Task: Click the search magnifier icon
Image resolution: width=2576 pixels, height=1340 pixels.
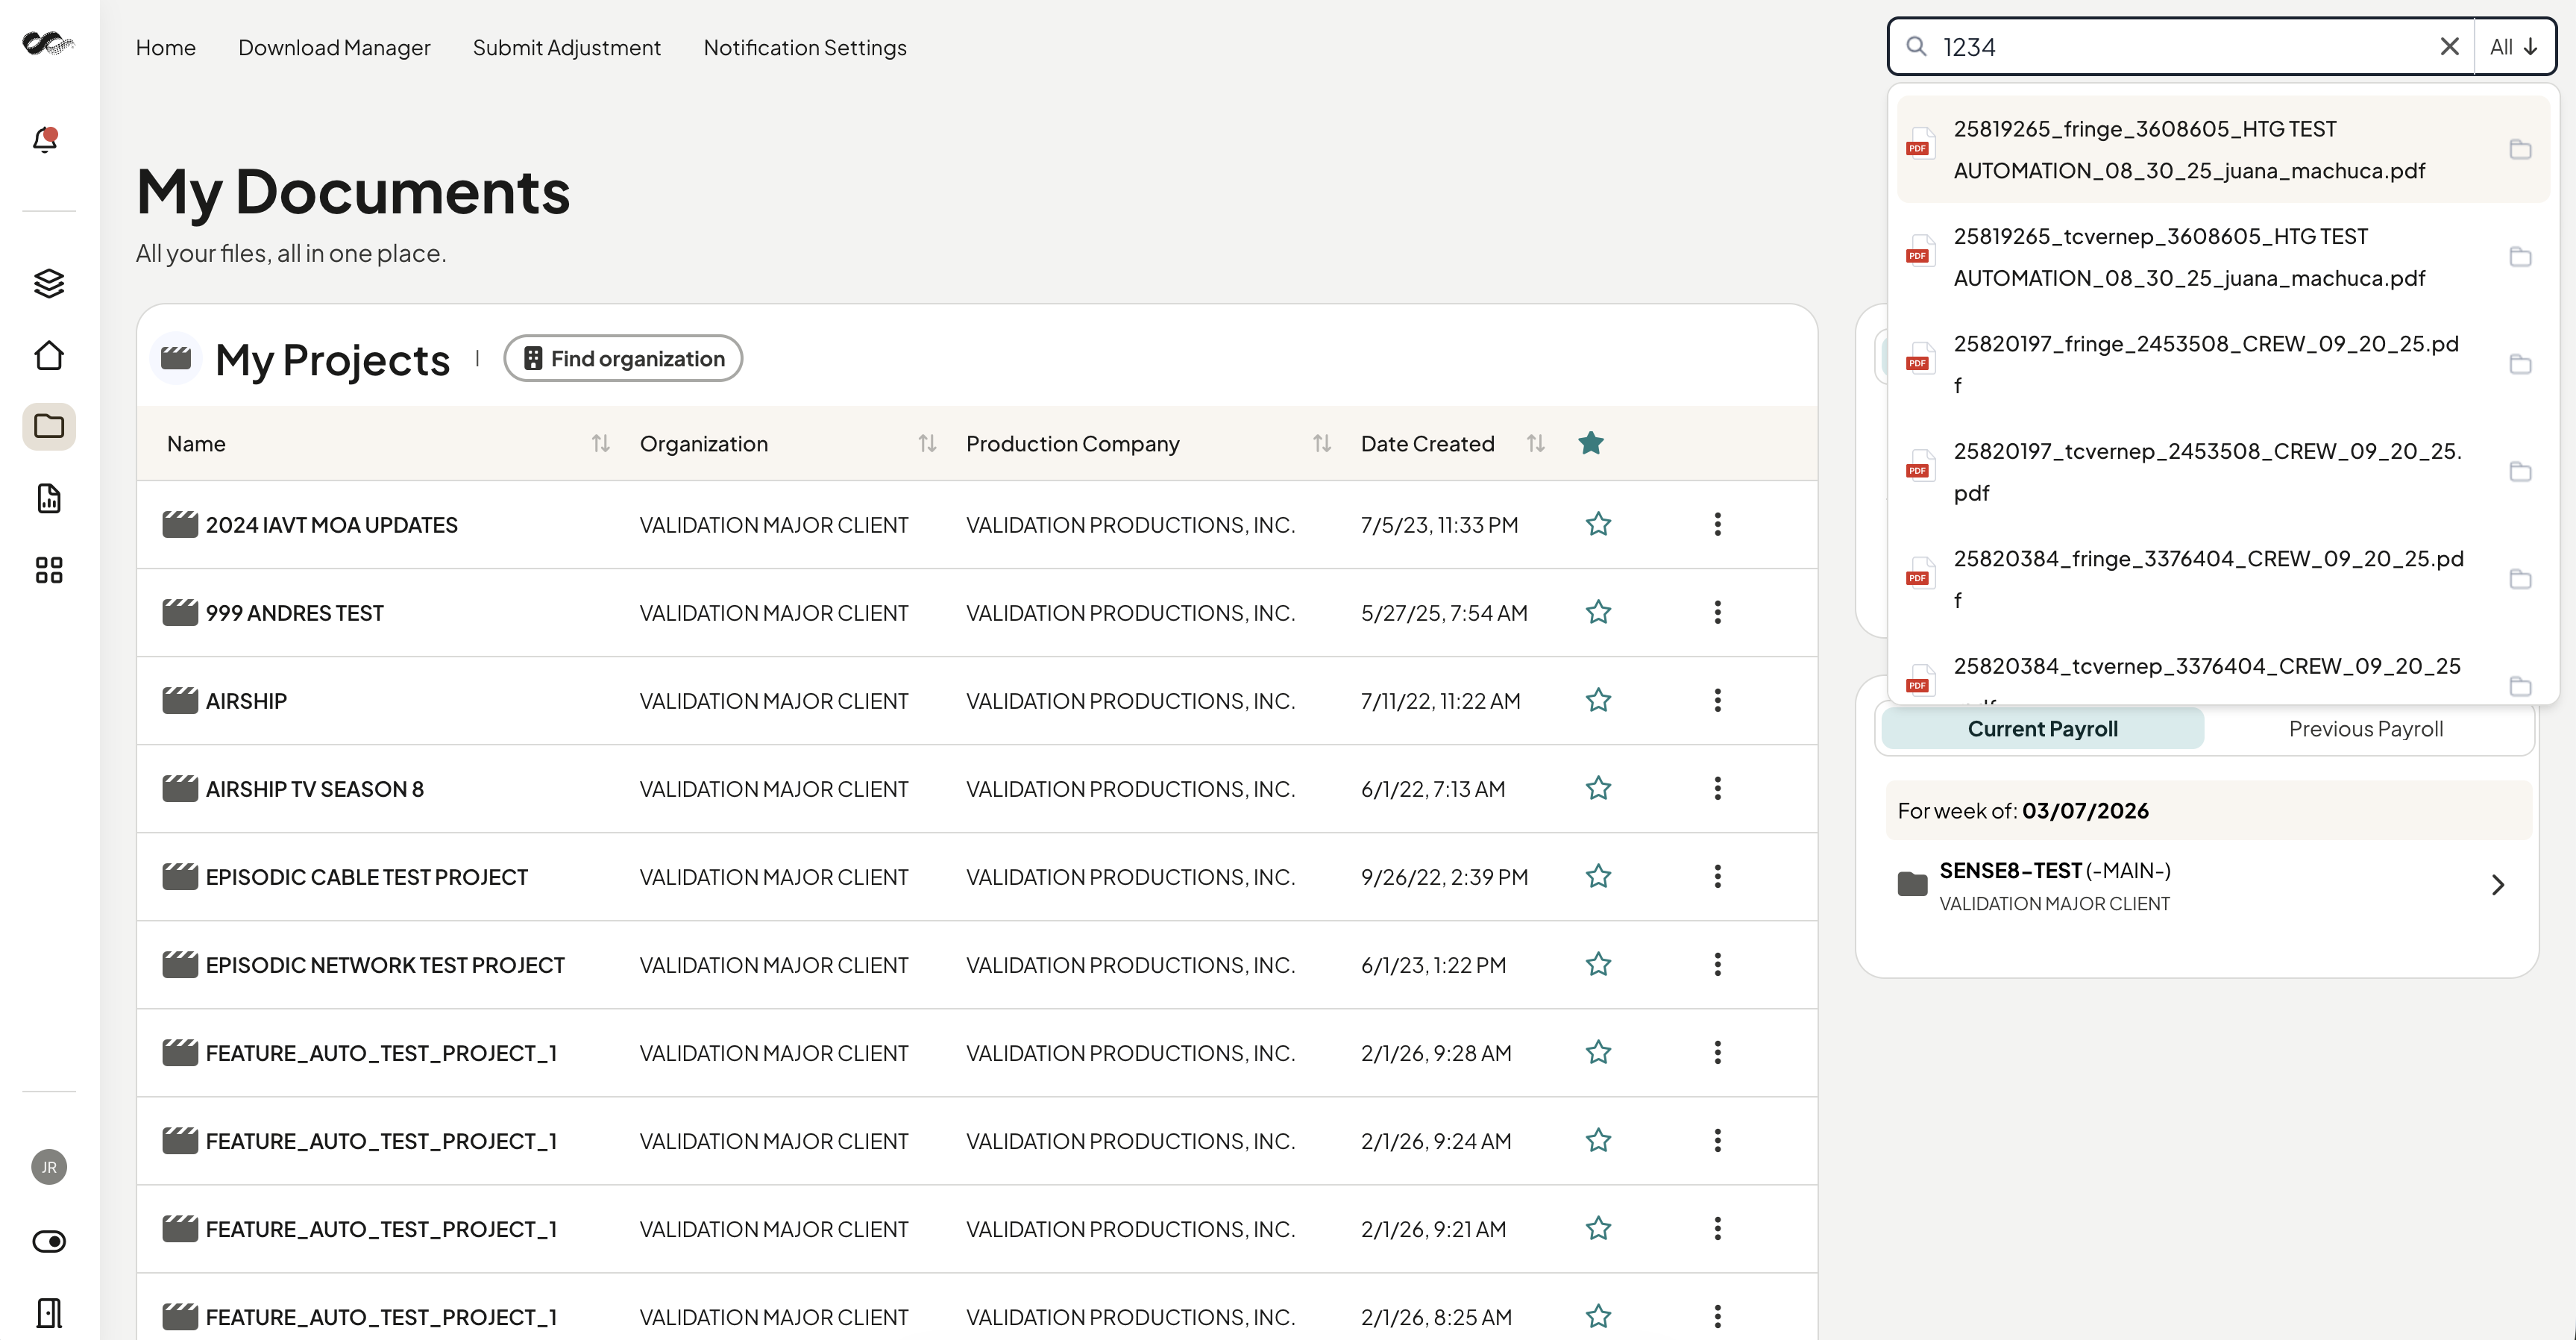Action: [1916, 47]
